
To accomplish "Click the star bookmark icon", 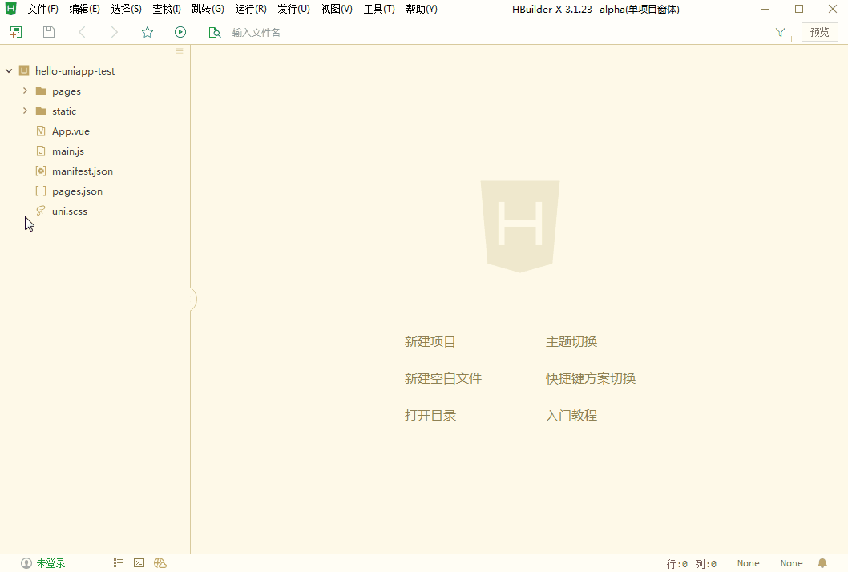I will [x=147, y=32].
